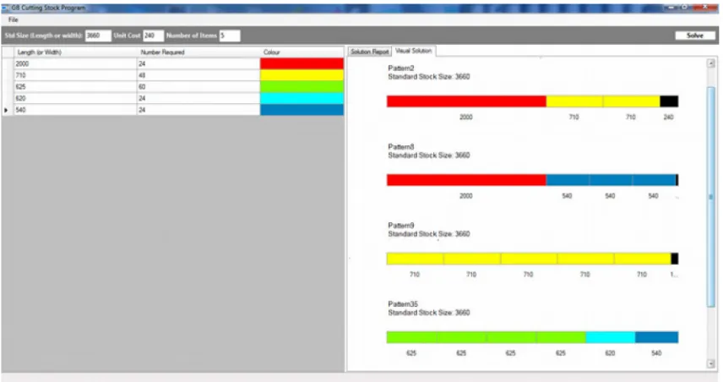Click the row selector arrow beside 540
The width and height of the screenshot is (723, 382).
7,110
